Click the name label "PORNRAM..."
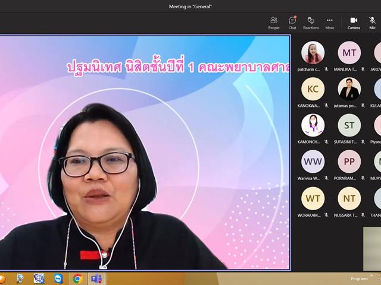Viewport: 381px width, 285px height. point(345,179)
